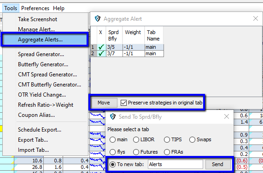The width and height of the screenshot is (263, 173).
Task: Click the weight cell in row 1
Action: click(x=134, y=47)
